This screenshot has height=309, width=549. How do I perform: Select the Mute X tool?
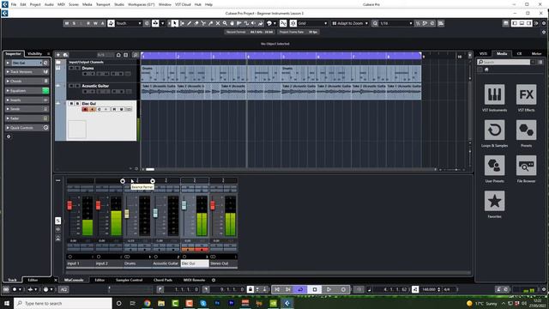(217, 23)
